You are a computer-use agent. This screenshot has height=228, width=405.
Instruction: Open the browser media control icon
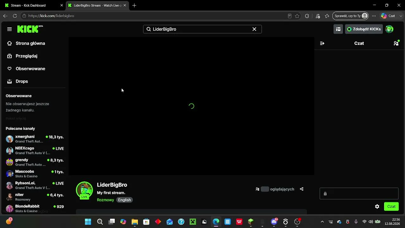pyautogui.click(x=318, y=16)
